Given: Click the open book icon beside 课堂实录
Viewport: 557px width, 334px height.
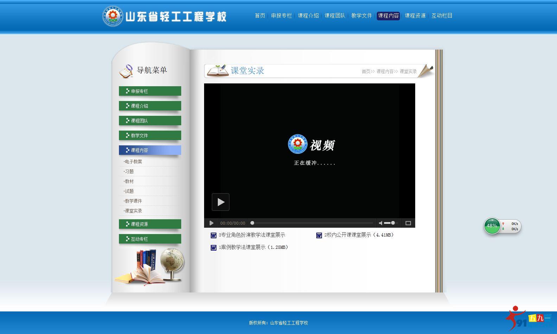Looking at the screenshot, I should coord(217,70).
